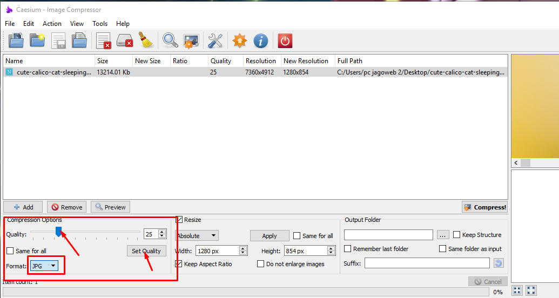Decrease quality value with down arrow
The width and height of the screenshot is (559, 298).
coord(162,236)
